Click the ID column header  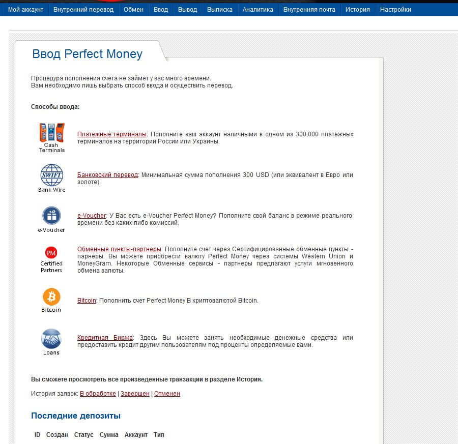point(37,435)
